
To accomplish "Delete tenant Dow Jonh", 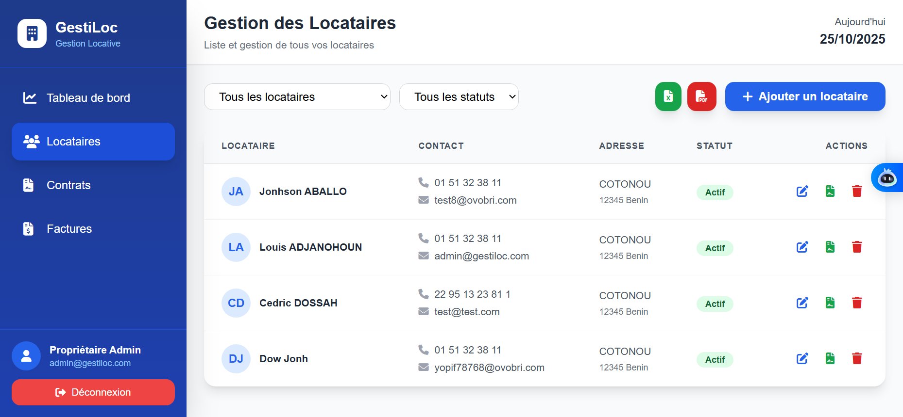I will coord(857,359).
